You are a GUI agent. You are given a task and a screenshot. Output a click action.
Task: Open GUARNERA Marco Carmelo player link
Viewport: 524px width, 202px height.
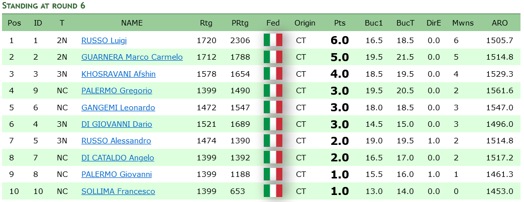point(132,57)
